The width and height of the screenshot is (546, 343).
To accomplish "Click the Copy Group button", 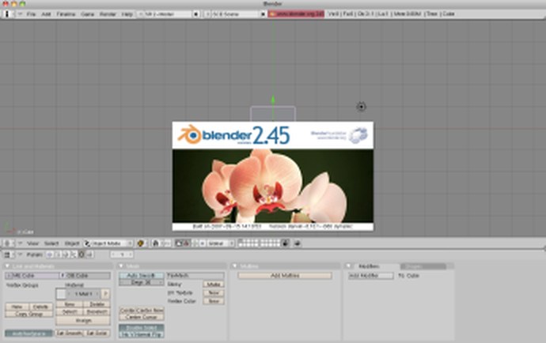I will (x=29, y=314).
